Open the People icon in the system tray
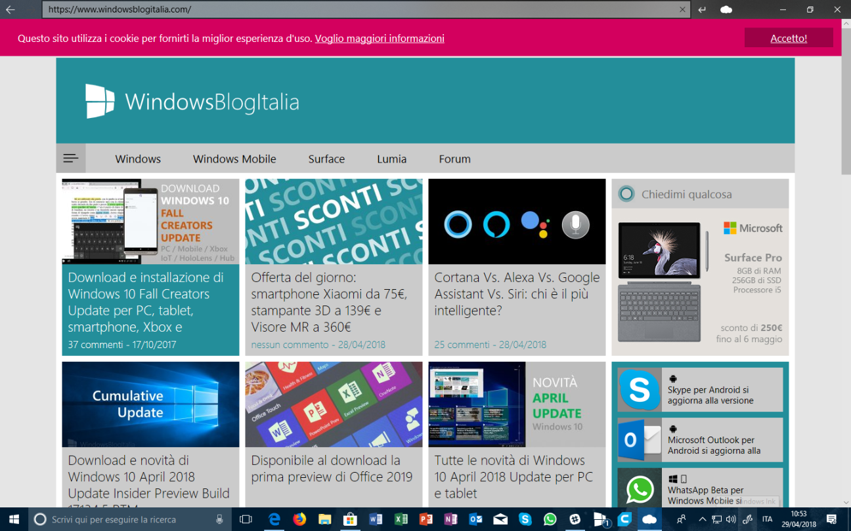This screenshot has height=531, width=851. pos(682,519)
